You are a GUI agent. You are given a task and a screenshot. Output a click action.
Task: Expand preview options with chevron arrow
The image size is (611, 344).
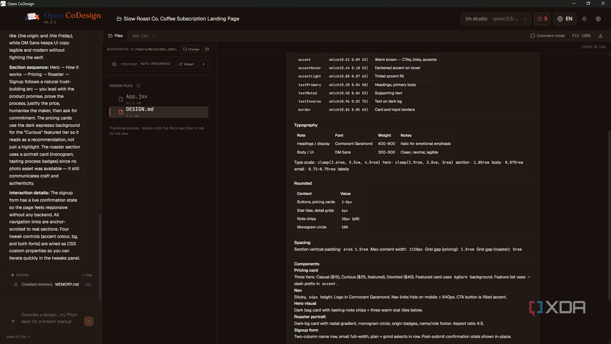click(204, 64)
